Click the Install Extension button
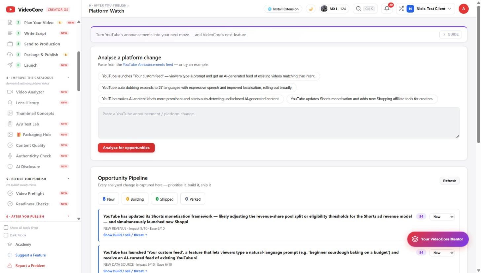The height and width of the screenshot is (273, 481). [283, 9]
